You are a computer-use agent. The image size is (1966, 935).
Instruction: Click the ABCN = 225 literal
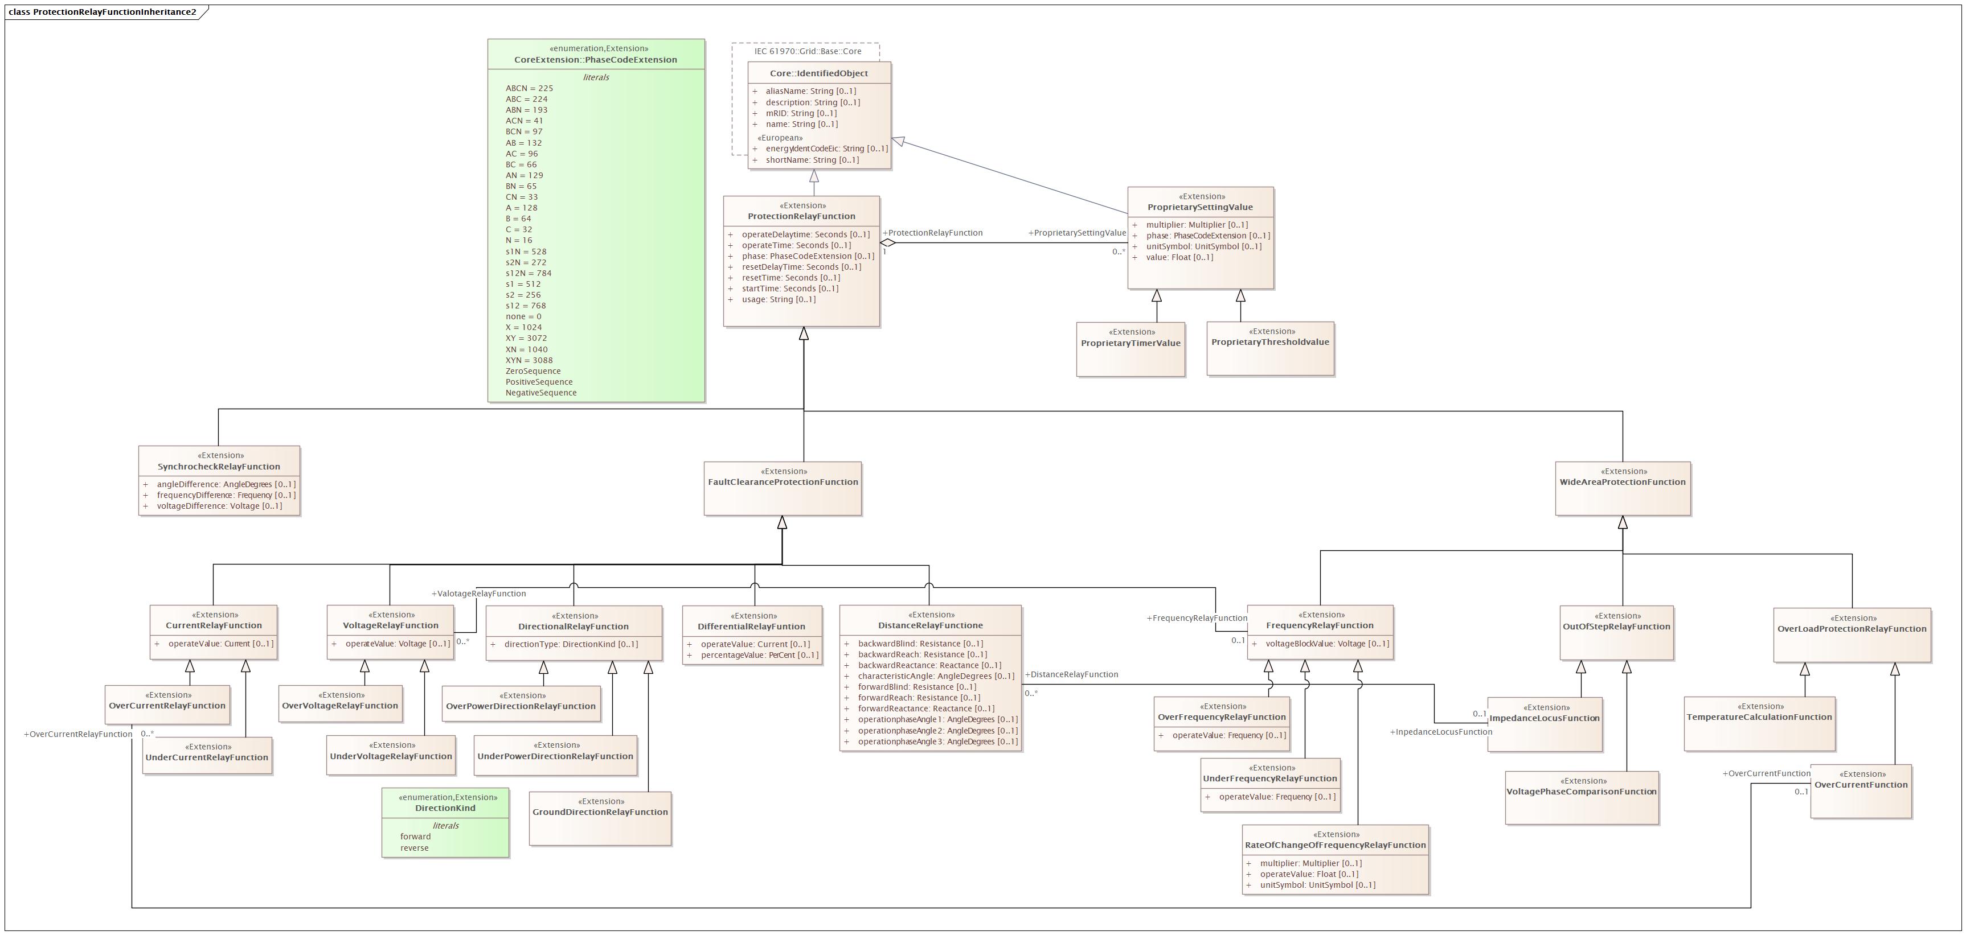pos(530,88)
